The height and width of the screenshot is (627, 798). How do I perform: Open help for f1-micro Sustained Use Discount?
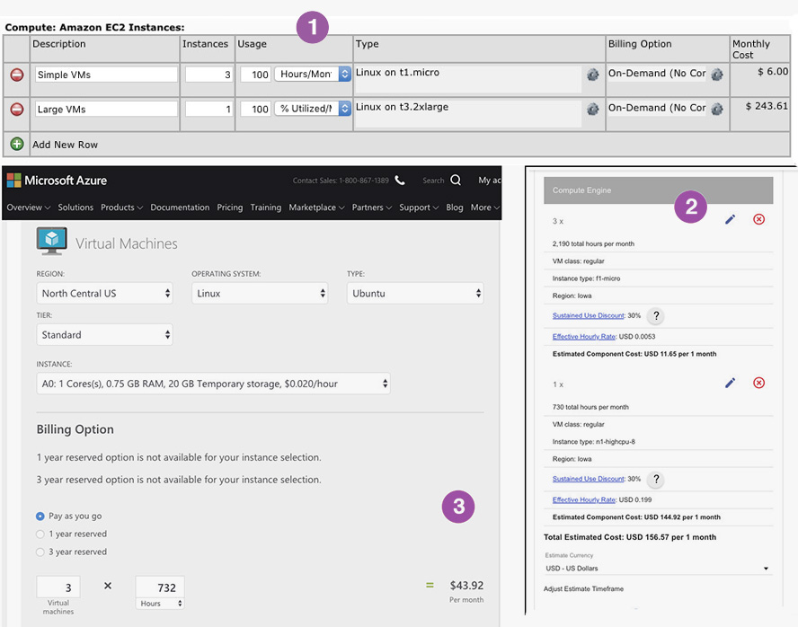(656, 316)
